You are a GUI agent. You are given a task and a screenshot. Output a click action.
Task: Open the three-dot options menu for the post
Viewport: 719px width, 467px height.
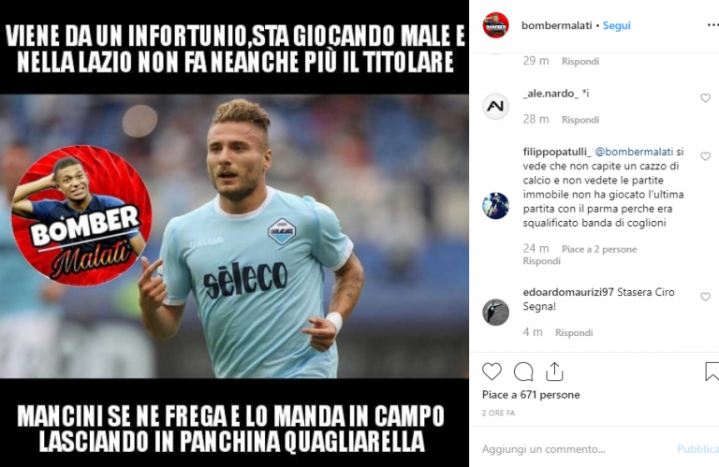pyautogui.click(x=712, y=25)
